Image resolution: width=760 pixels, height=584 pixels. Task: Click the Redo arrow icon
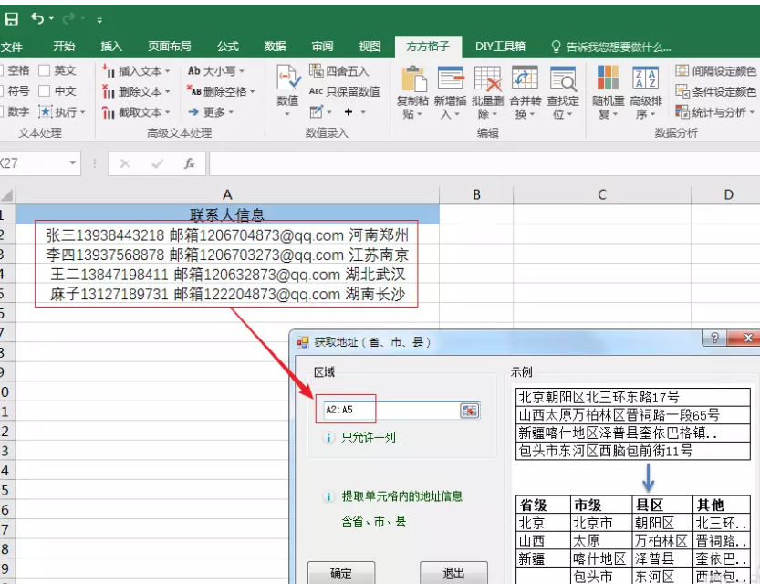[69, 18]
